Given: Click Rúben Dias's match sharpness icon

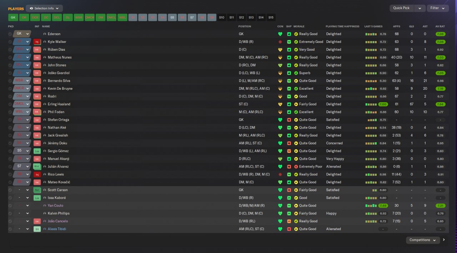Looking at the screenshot, I should pos(289,50).
